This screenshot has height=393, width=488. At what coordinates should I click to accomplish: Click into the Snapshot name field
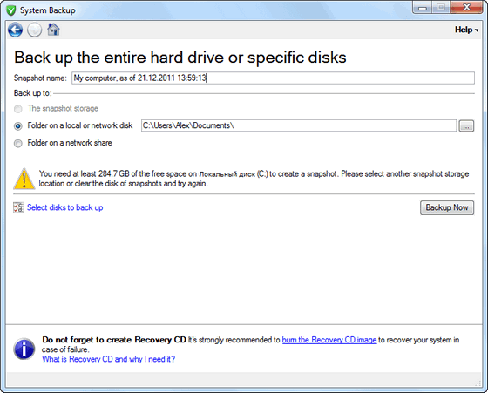(x=273, y=78)
